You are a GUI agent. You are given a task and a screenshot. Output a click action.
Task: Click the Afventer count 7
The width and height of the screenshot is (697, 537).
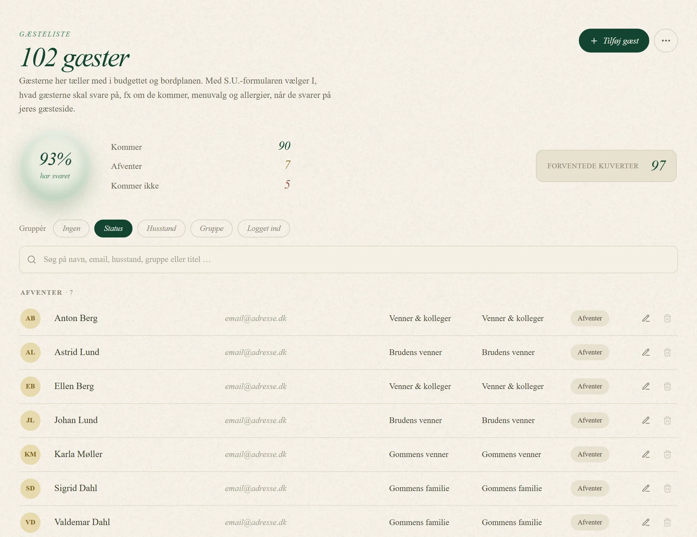[288, 165]
